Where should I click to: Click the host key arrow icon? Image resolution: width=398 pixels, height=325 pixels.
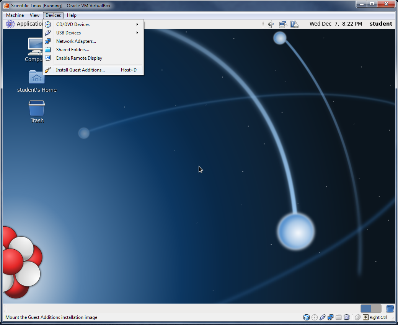point(365,317)
